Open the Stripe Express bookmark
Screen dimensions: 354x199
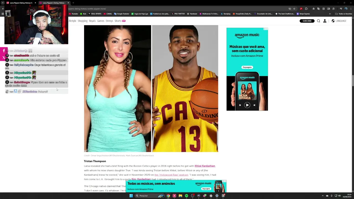point(303,14)
